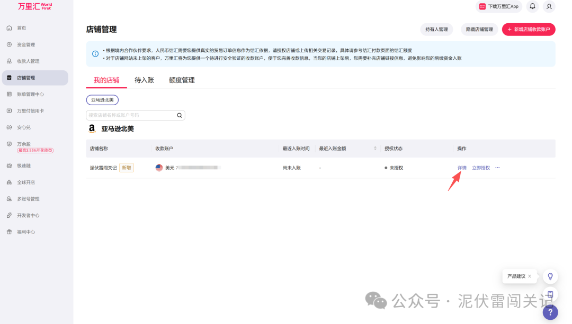Open the 开发者中心 sidebar icon
Viewport: 572px width, 324px height.
pyautogui.click(x=8, y=215)
